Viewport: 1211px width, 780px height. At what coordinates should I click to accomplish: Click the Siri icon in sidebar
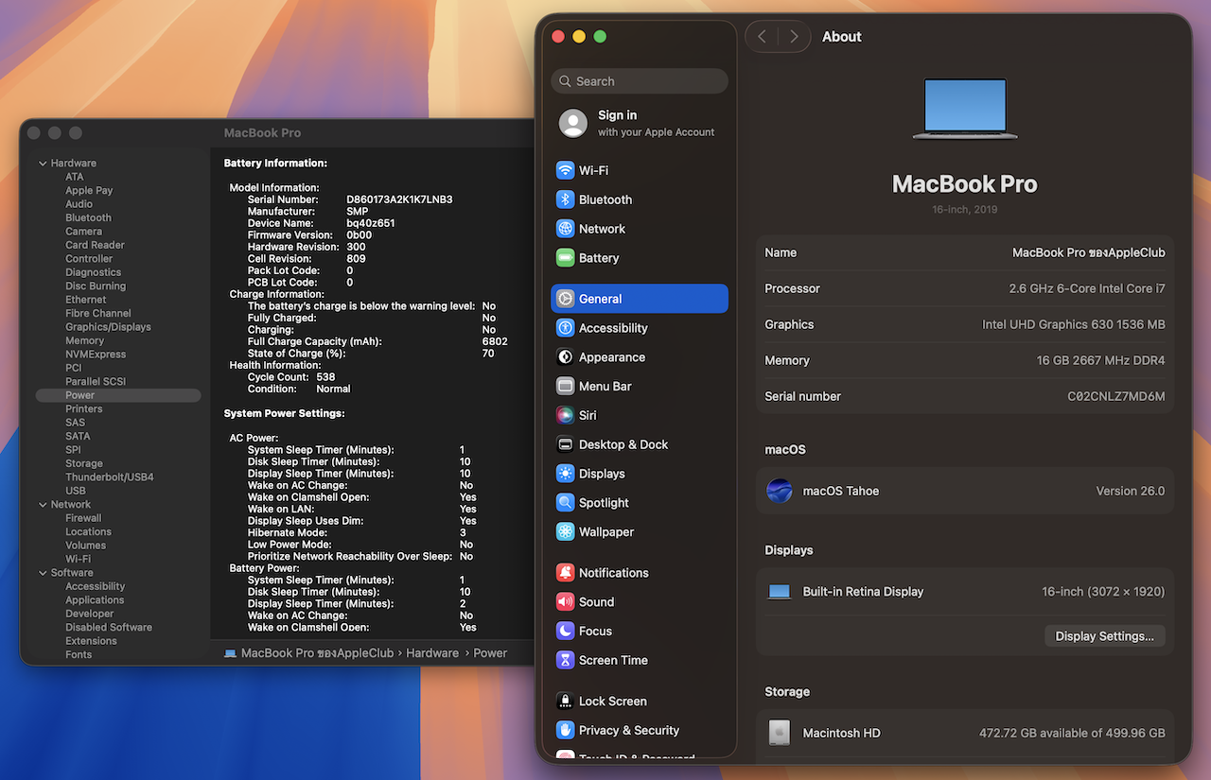pos(565,415)
